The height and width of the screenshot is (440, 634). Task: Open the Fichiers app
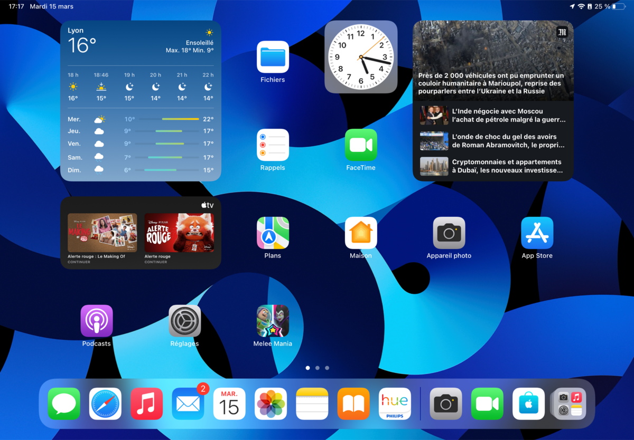coord(273,57)
